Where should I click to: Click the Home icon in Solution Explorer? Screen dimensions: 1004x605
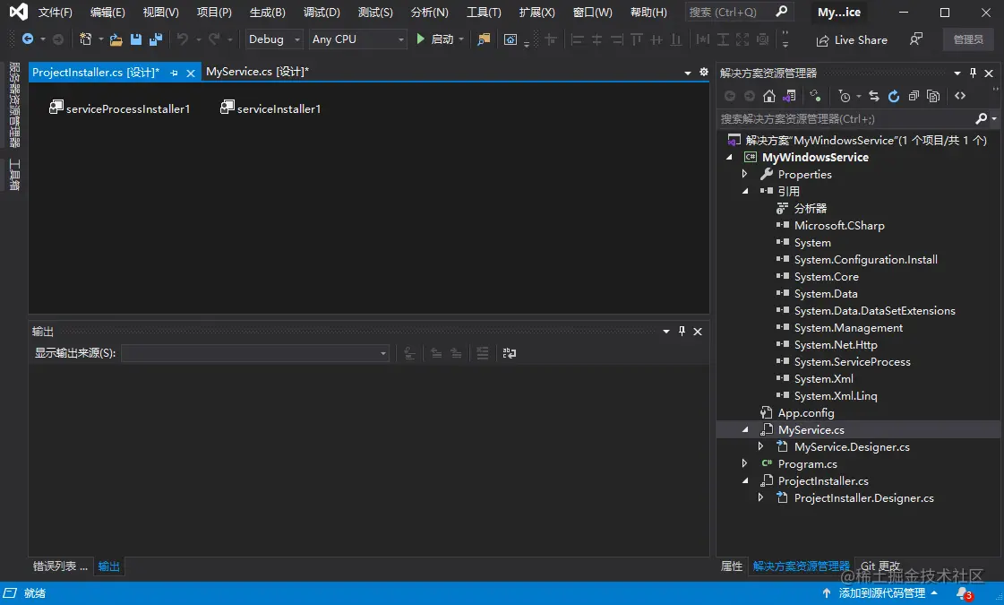click(769, 96)
